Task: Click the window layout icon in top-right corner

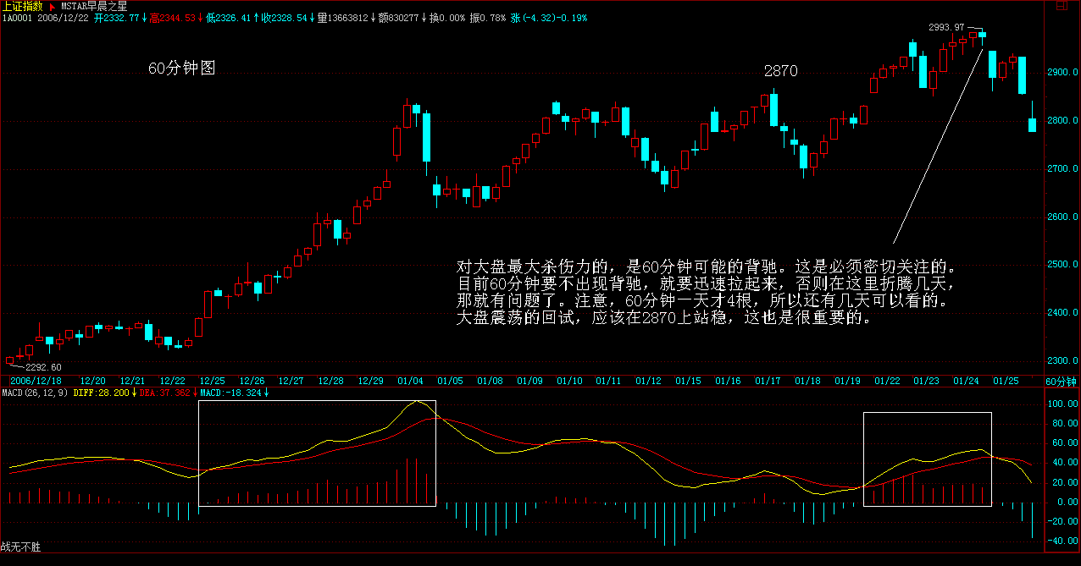Action: pyautogui.click(x=1061, y=7)
